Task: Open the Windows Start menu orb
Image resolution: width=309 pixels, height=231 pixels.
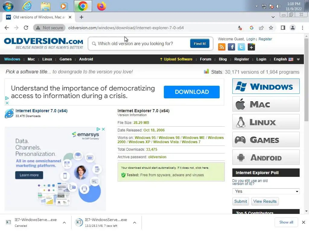Action: (x=8, y=6)
